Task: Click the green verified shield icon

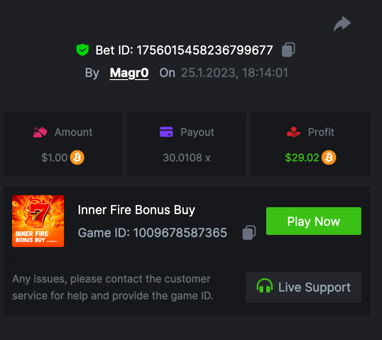Action: (83, 50)
